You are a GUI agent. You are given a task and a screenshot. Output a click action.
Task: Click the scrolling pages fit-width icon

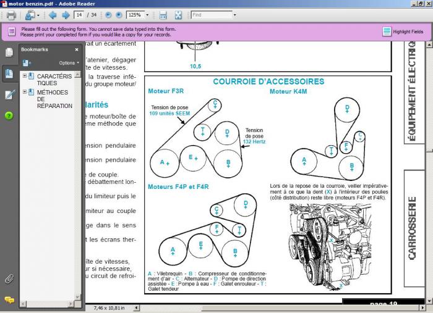point(163,15)
